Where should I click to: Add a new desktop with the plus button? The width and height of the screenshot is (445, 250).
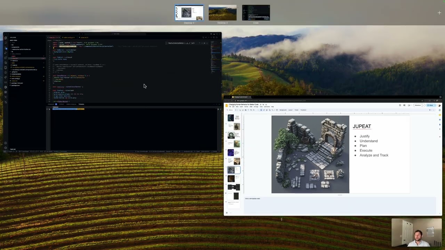(x=439, y=13)
